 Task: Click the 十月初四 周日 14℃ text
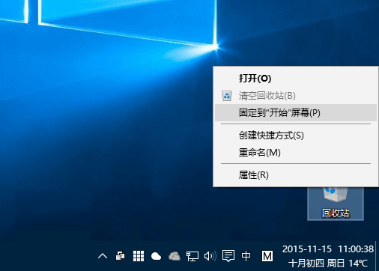328,263
